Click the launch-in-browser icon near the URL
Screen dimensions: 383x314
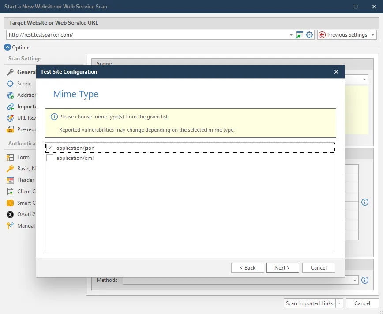pos(300,34)
